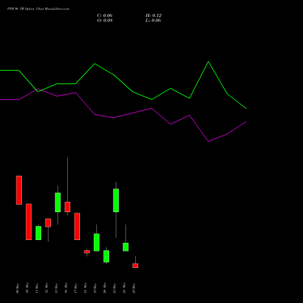303x303 pixels.
Task: Click the open value 'O: 0.08'
Action: point(105,21)
